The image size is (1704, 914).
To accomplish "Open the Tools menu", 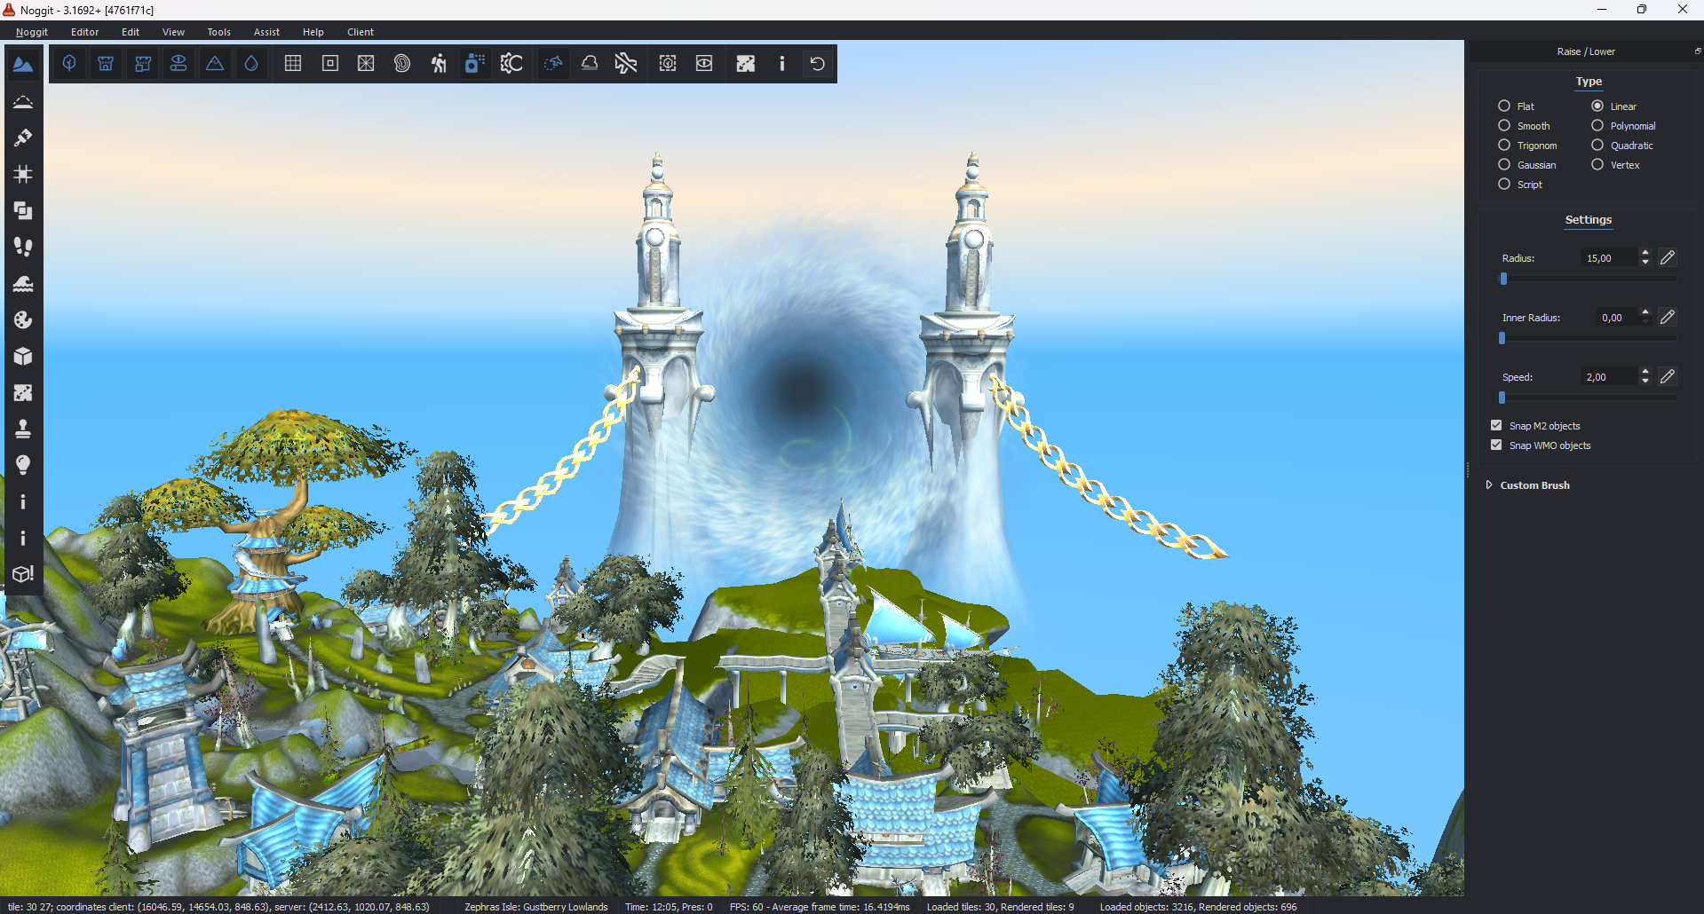I will click(x=219, y=32).
